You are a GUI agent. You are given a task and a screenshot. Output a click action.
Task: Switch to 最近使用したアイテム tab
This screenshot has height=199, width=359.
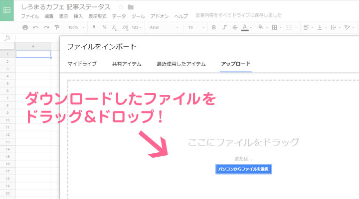pyautogui.click(x=181, y=64)
